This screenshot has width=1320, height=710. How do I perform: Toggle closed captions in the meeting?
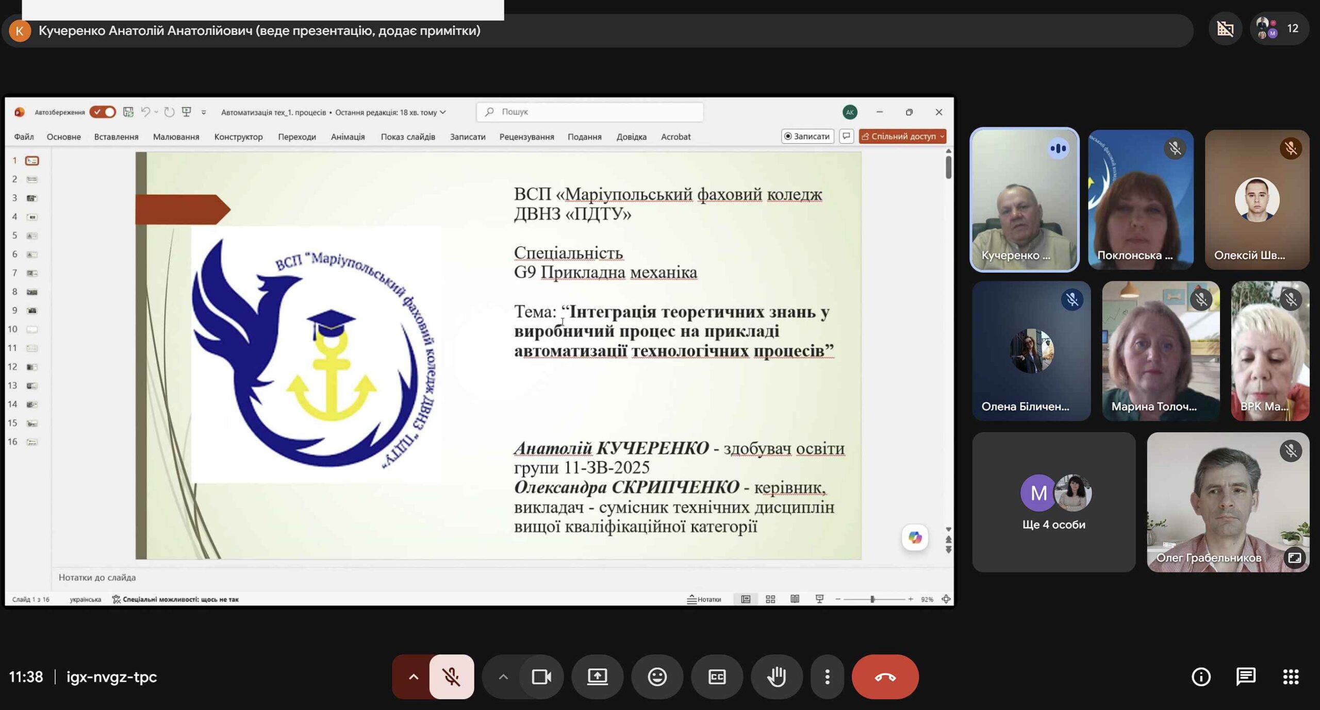point(717,677)
